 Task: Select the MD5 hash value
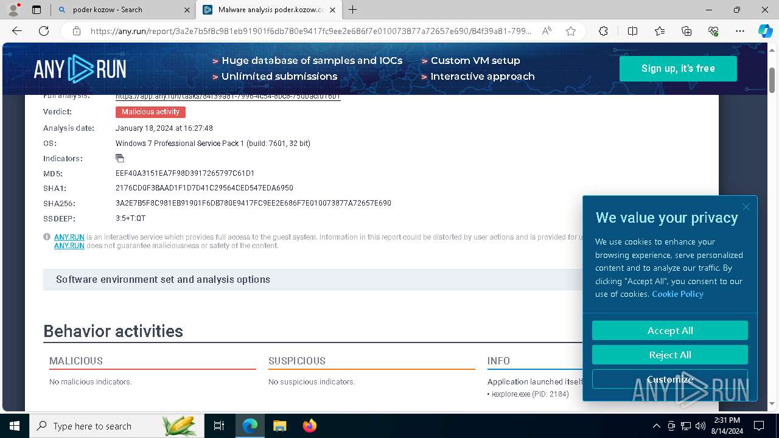(x=185, y=173)
